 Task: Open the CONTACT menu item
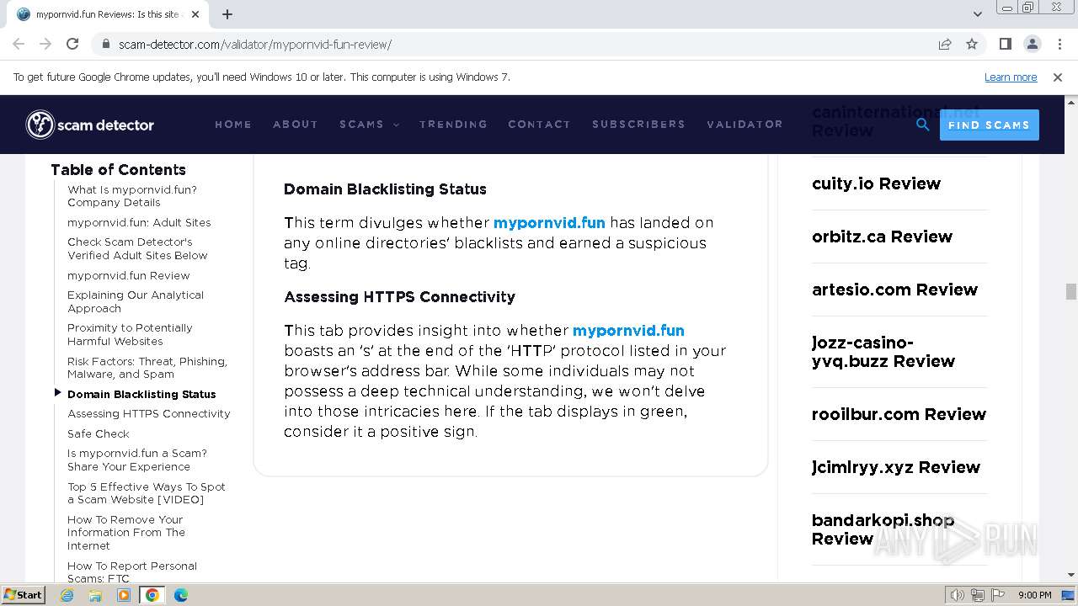[539, 125]
